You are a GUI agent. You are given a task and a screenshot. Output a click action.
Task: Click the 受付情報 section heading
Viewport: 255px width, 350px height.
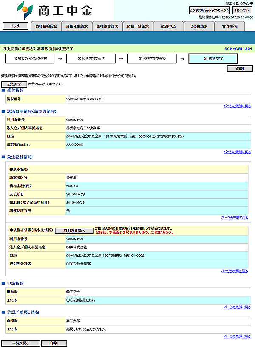pos(15,91)
